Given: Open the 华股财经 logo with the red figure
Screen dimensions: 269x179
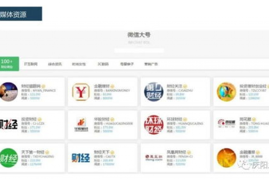Looking at the screenshot, I should tap(81, 125).
